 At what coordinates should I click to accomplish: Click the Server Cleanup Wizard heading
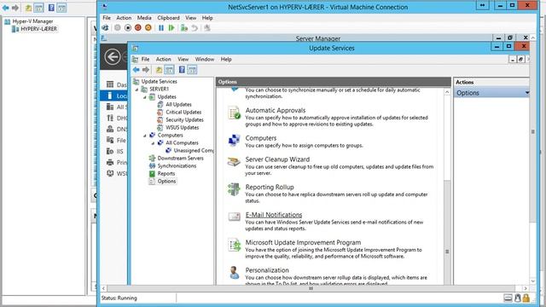(277, 159)
